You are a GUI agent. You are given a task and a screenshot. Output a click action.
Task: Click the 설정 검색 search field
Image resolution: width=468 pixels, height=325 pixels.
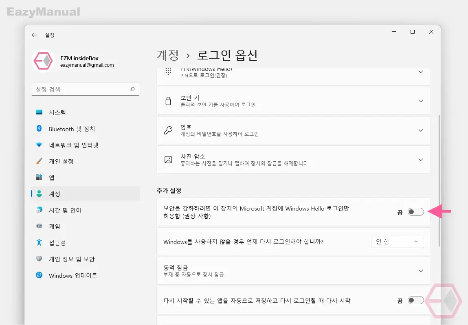86,89
